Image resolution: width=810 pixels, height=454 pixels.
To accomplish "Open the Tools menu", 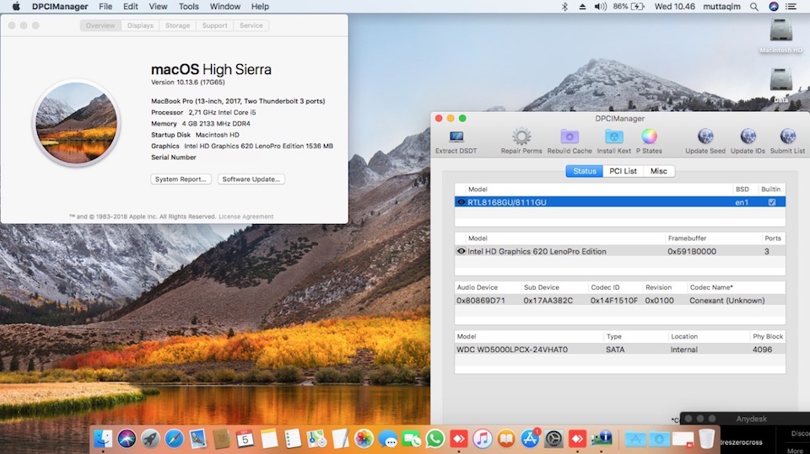I will tap(188, 7).
